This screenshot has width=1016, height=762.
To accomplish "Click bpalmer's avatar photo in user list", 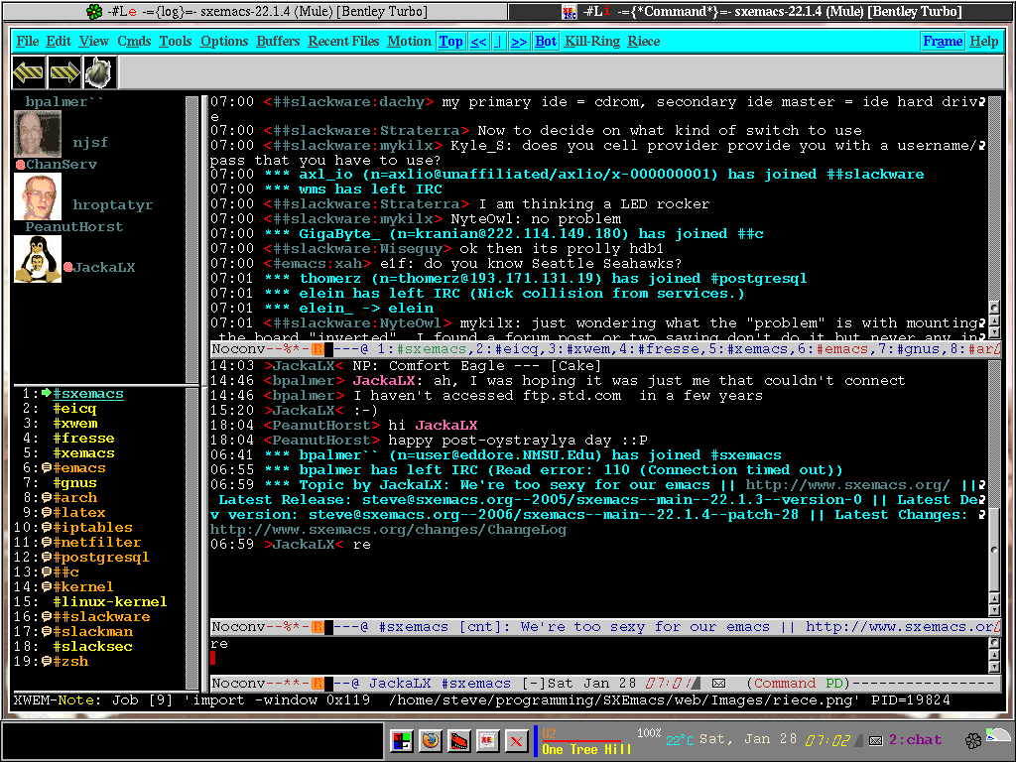I will 38,134.
